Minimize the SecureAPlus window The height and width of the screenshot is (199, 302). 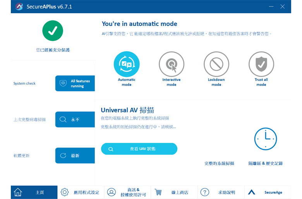coord(271,7)
